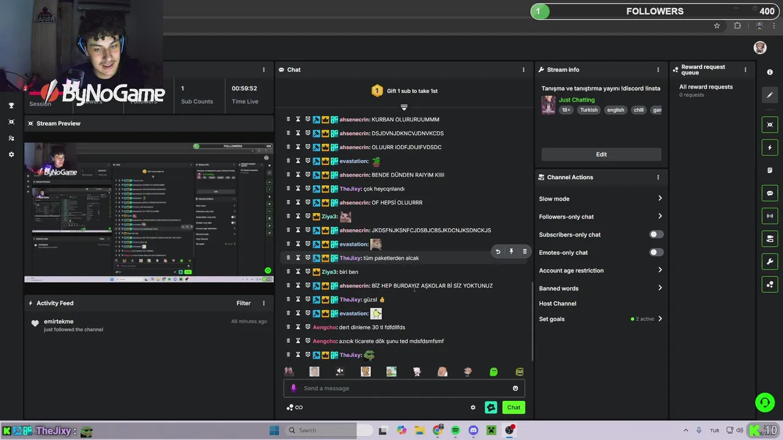The height and width of the screenshot is (440, 783).
Task: Expand Set goals options
Action: [659, 319]
